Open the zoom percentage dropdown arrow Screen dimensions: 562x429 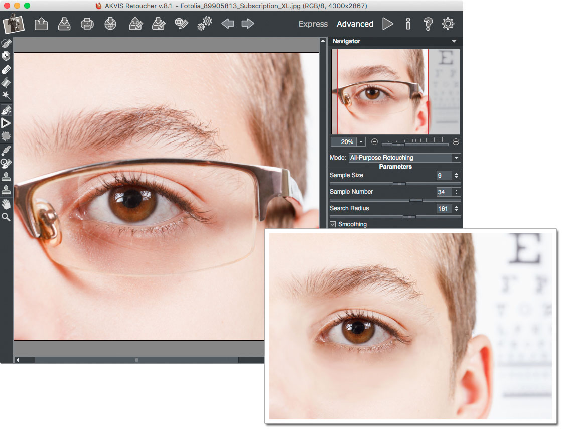click(x=361, y=142)
